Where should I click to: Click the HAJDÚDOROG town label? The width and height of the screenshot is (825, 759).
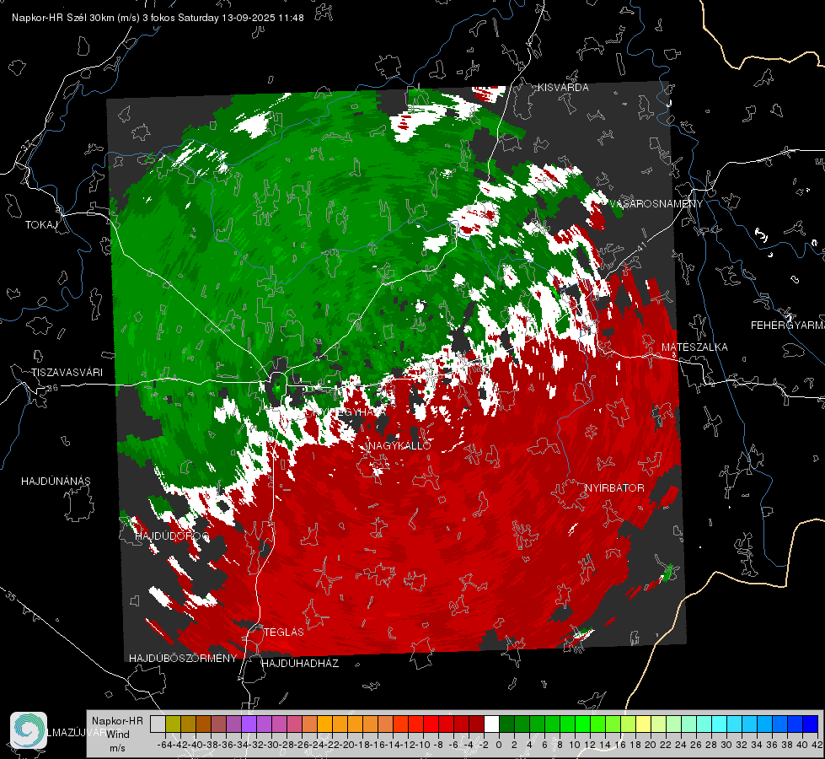coord(172,536)
